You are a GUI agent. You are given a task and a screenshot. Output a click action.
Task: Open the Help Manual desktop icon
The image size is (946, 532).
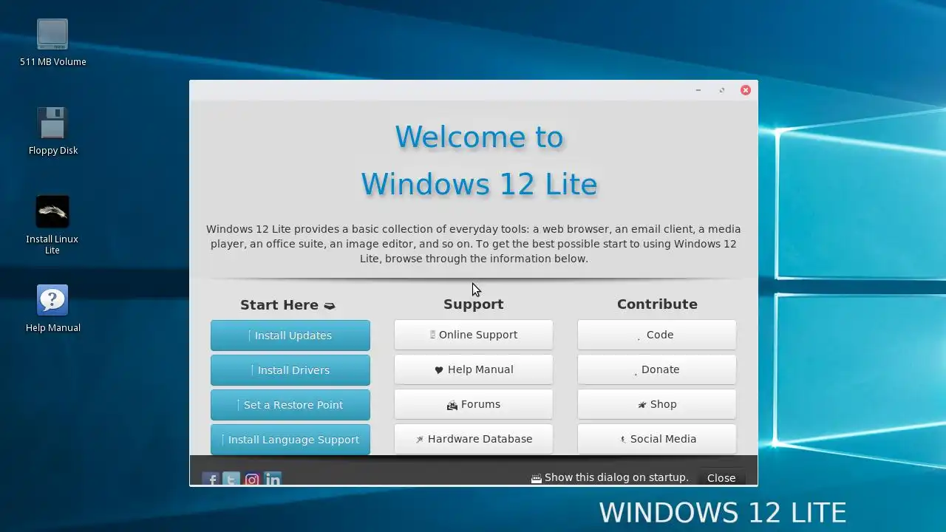coord(52,309)
